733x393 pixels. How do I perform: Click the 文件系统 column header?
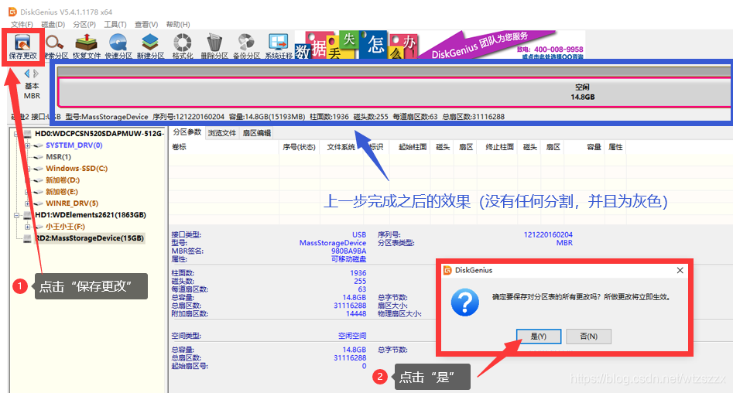341,147
